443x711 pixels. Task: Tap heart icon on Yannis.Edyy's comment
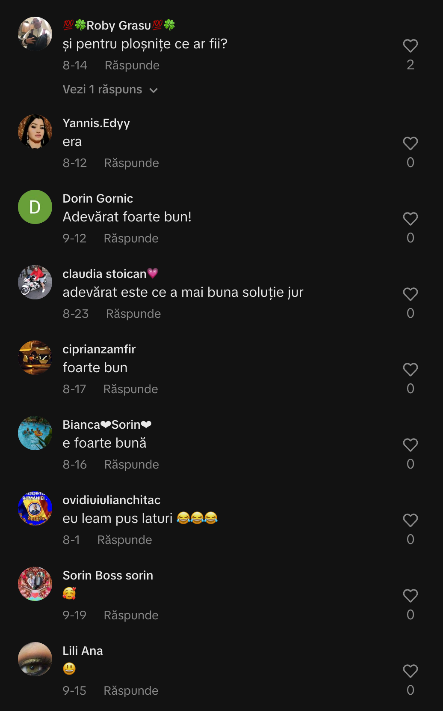(410, 143)
